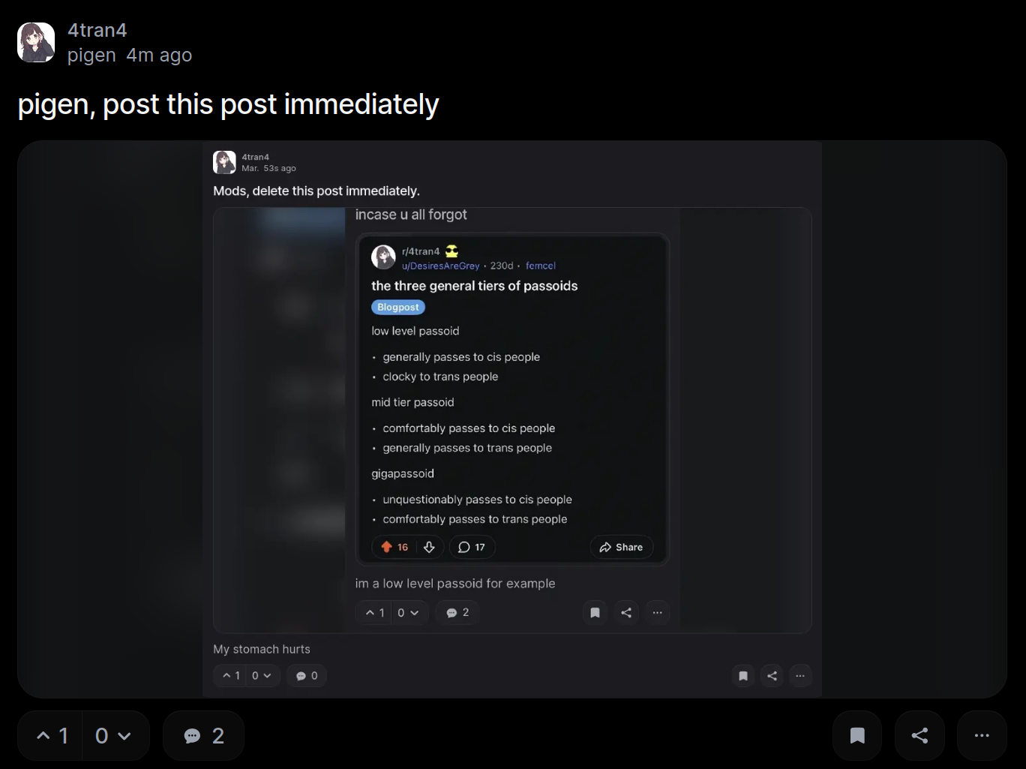Open the main post's more options menu
The image size is (1026, 769).
coord(982,736)
